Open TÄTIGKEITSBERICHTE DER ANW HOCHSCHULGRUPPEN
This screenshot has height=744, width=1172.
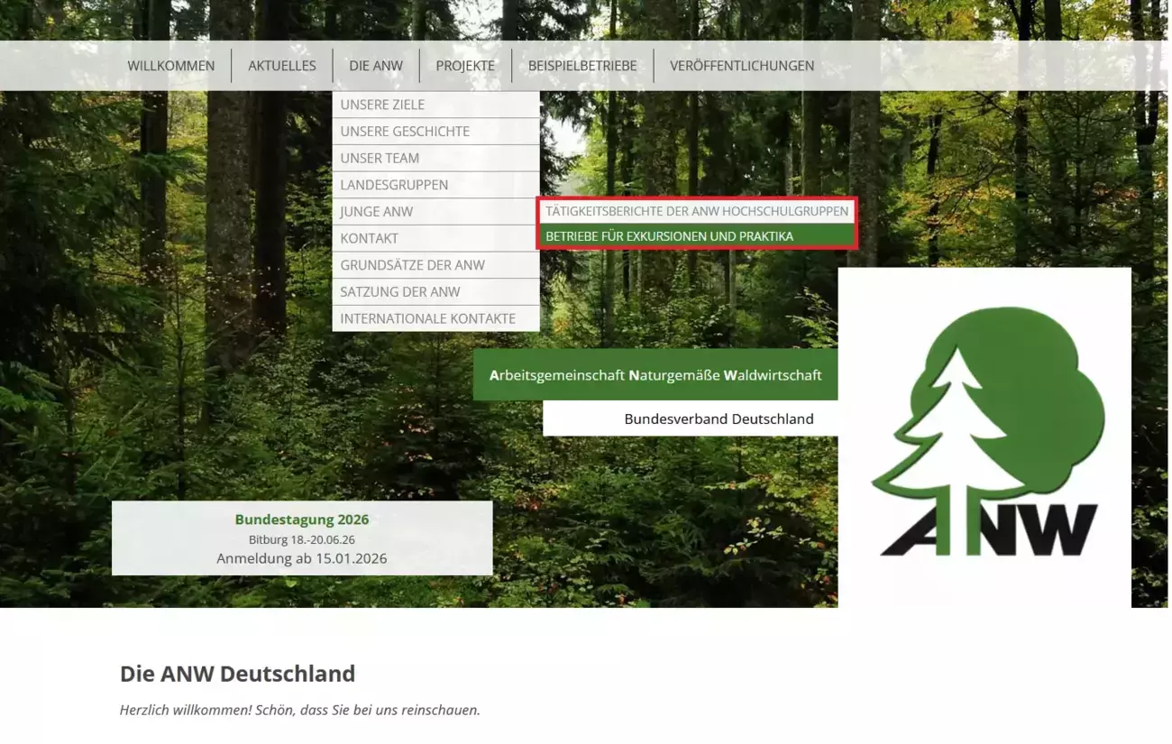(698, 211)
